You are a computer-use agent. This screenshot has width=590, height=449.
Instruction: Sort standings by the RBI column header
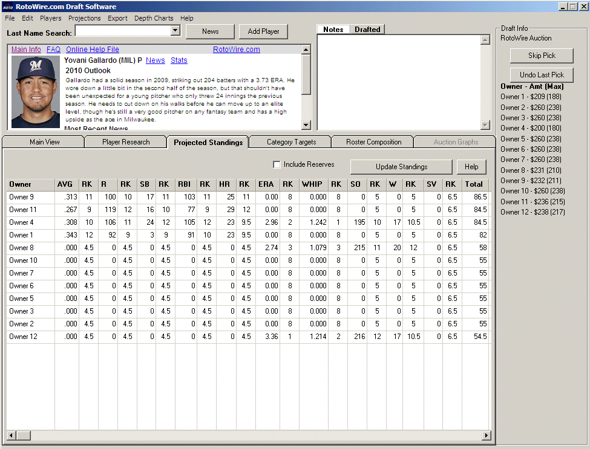pyautogui.click(x=186, y=184)
